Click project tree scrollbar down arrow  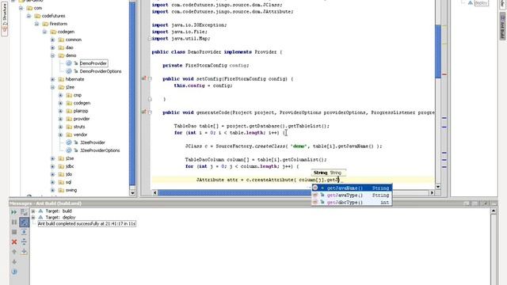tap(132, 192)
